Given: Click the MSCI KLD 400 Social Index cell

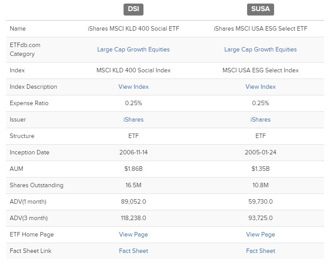Looking at the screenshot, I should click(133, 70).
